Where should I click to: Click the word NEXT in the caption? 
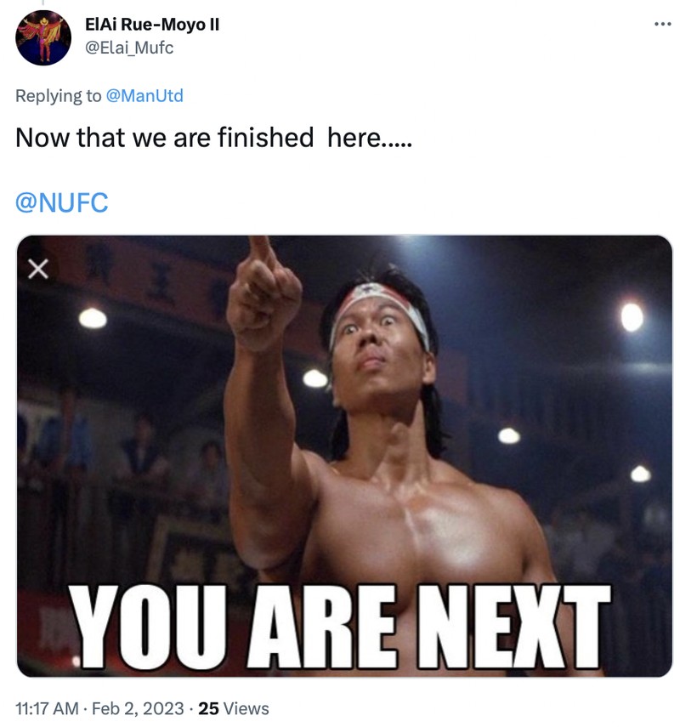(513, 626)
